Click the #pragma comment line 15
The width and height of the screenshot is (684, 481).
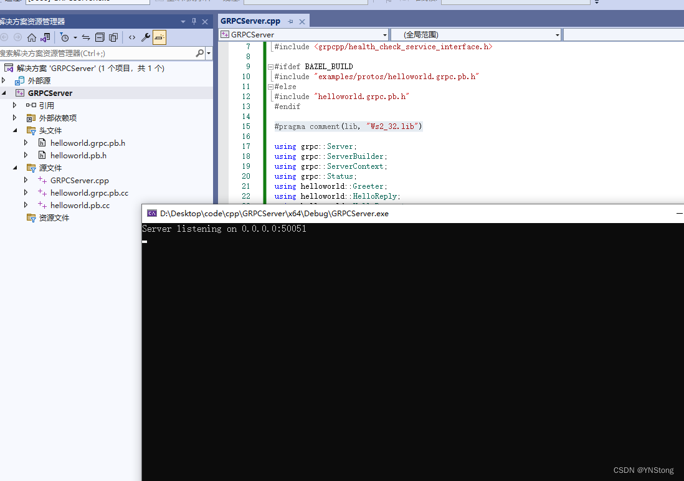tap(348, 126)
